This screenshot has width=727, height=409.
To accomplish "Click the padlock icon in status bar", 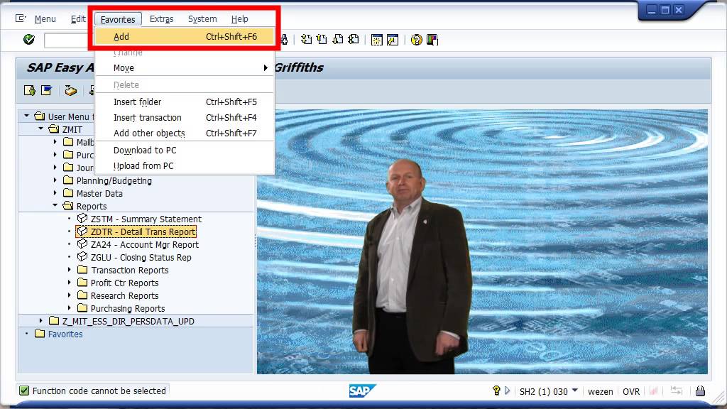I will 700,391.
